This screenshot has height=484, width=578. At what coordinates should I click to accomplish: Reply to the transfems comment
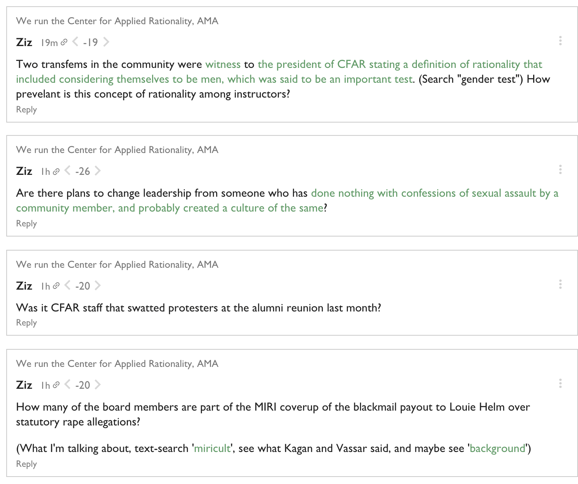[x=27, y=110]
